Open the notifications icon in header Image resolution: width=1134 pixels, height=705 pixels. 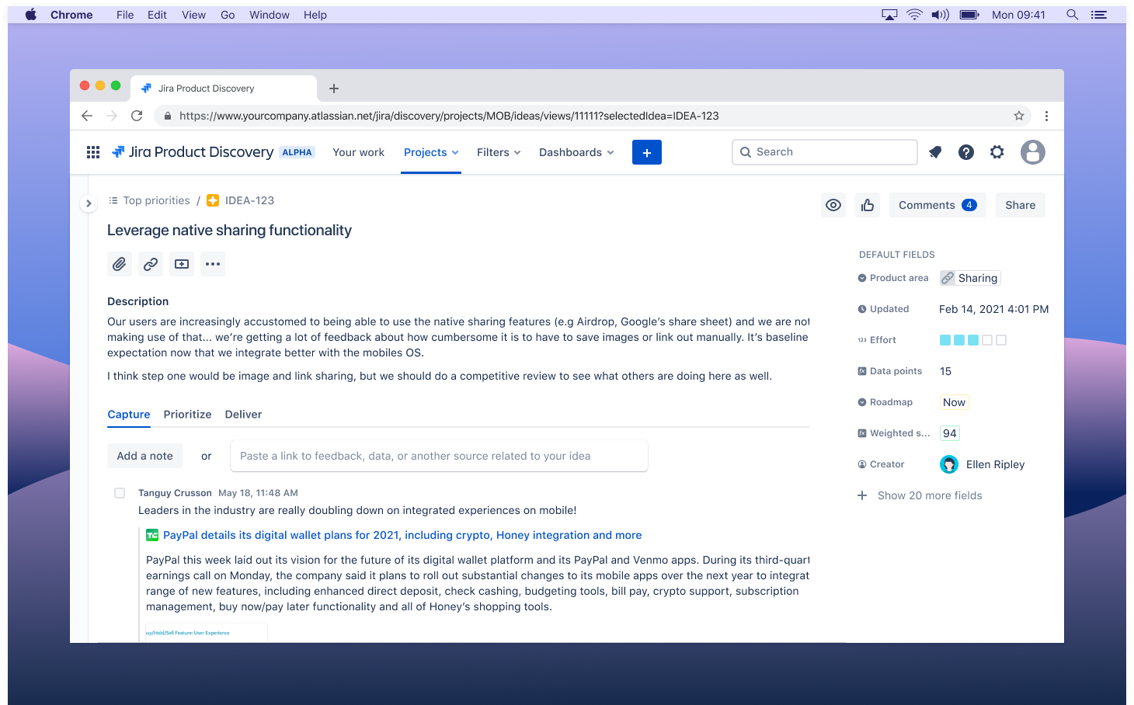click(935, 152)
